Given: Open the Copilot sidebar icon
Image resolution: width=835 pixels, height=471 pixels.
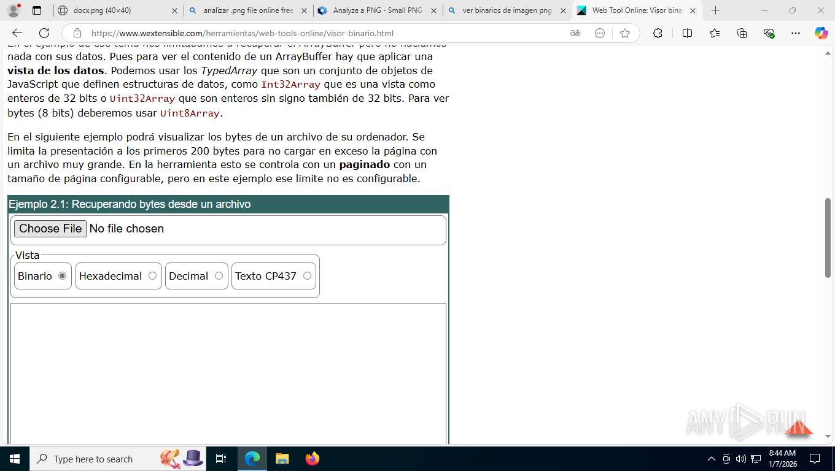Looking at the screenshot, I should click(x=821, y=33).
